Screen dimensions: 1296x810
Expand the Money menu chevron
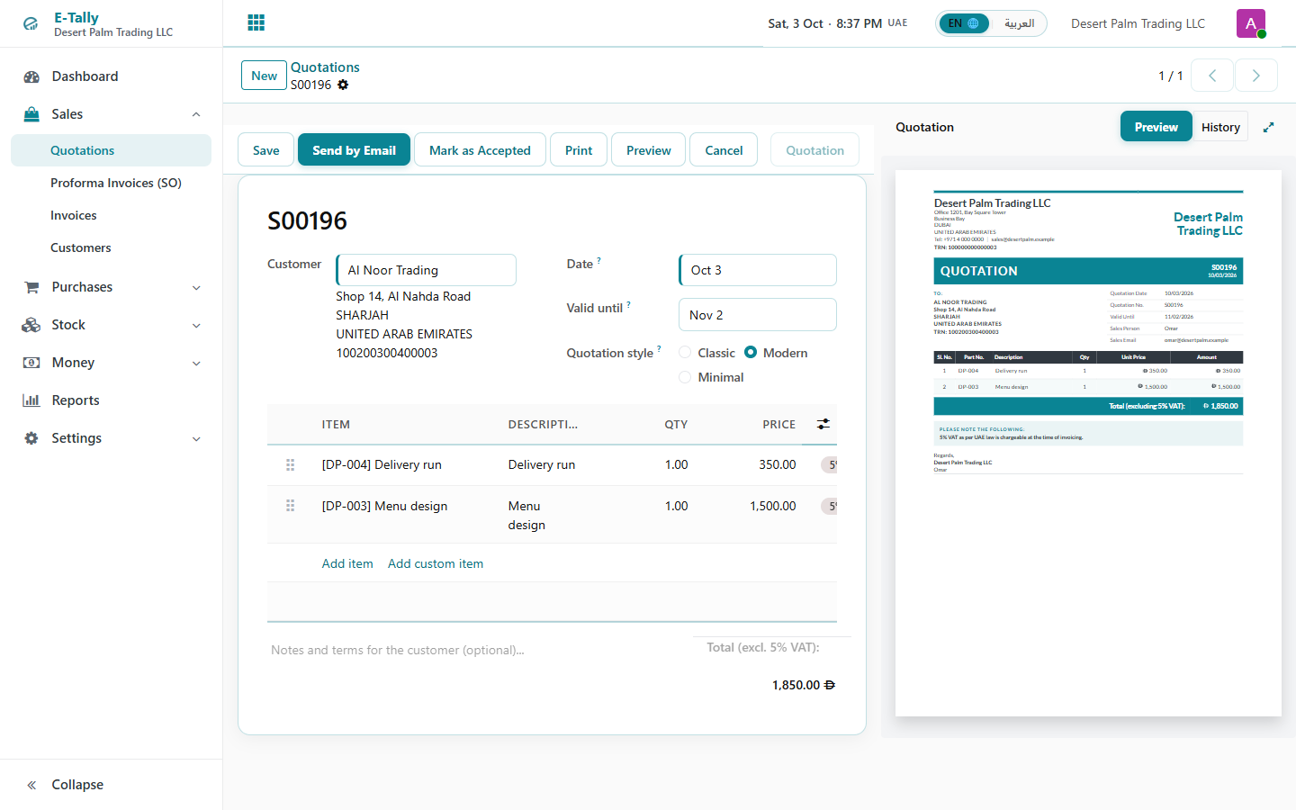pos(196,363)
